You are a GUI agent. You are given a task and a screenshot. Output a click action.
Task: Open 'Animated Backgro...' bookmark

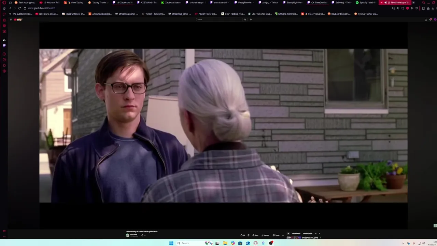coord(100,14)
